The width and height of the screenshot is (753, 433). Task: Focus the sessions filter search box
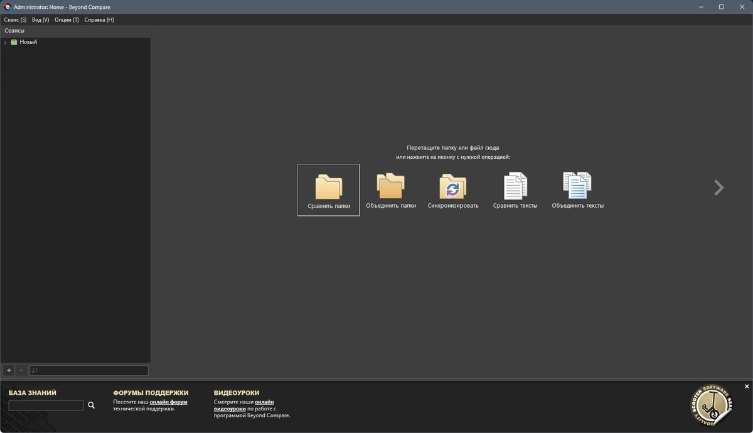click(x=88, y=370)
